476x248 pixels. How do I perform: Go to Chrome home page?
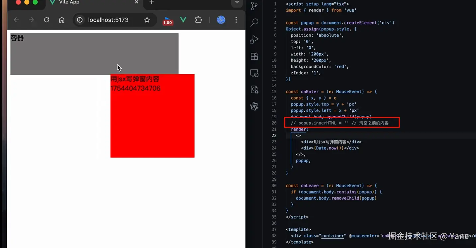tap(62, 20)
